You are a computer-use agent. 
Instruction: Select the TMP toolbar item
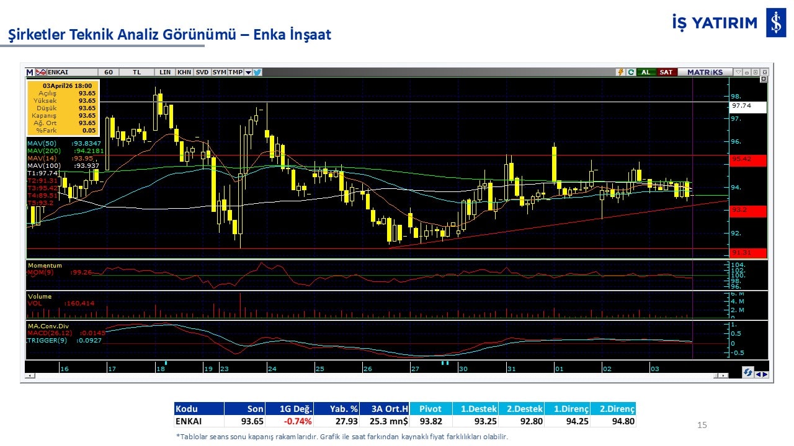coord(236,72)
